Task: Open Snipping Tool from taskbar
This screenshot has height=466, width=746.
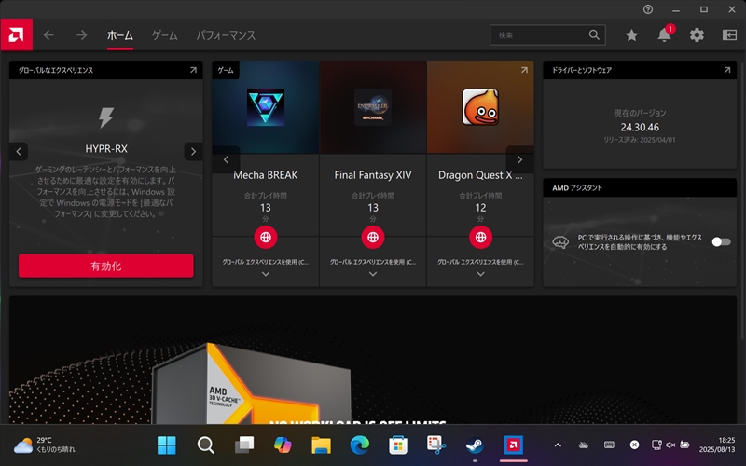Action: tap(436, 445)
